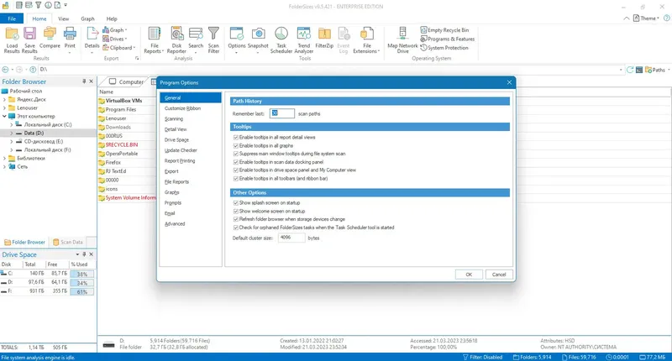Open File Reports in the Analysis group
This screenshot has width=672, height=361.
[x=155, y=39]
